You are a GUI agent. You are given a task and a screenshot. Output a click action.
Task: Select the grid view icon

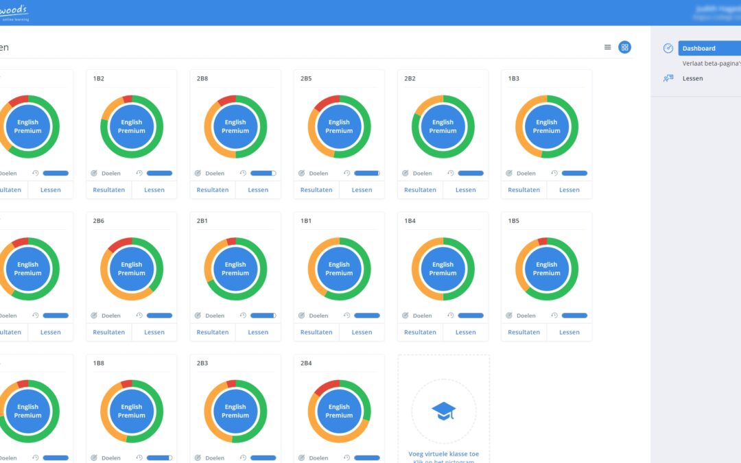coord(624,47)
